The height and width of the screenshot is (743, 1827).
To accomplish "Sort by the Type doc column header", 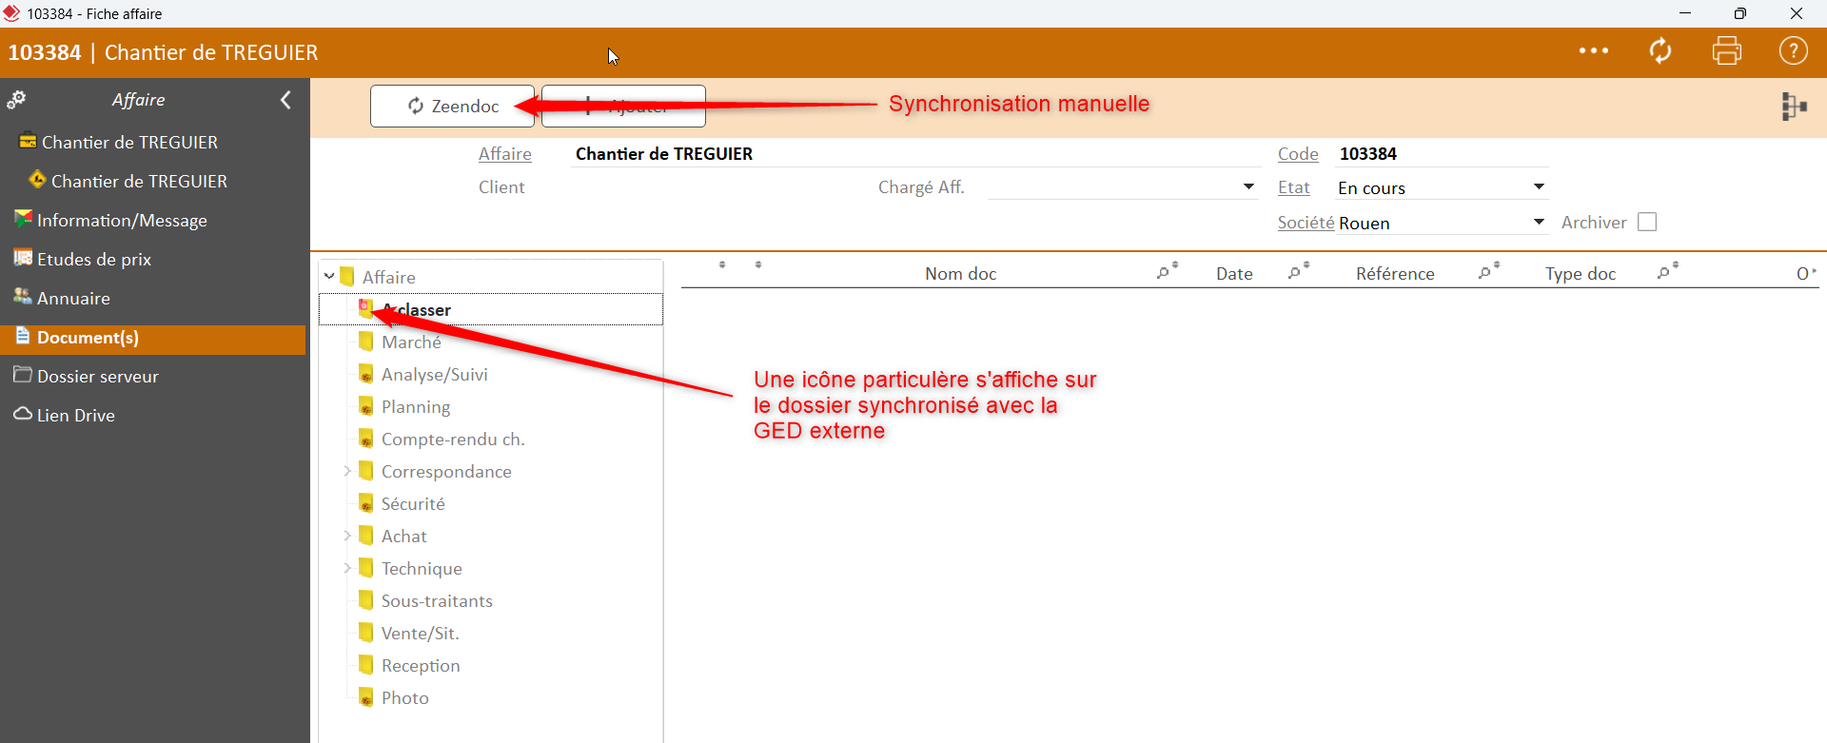I will 1581,274.
